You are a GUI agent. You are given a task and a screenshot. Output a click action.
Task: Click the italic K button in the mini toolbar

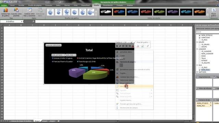[x=120, y=46]
